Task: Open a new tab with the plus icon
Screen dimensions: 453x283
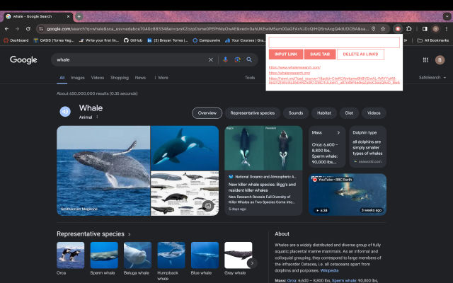Action: point(79,16)
